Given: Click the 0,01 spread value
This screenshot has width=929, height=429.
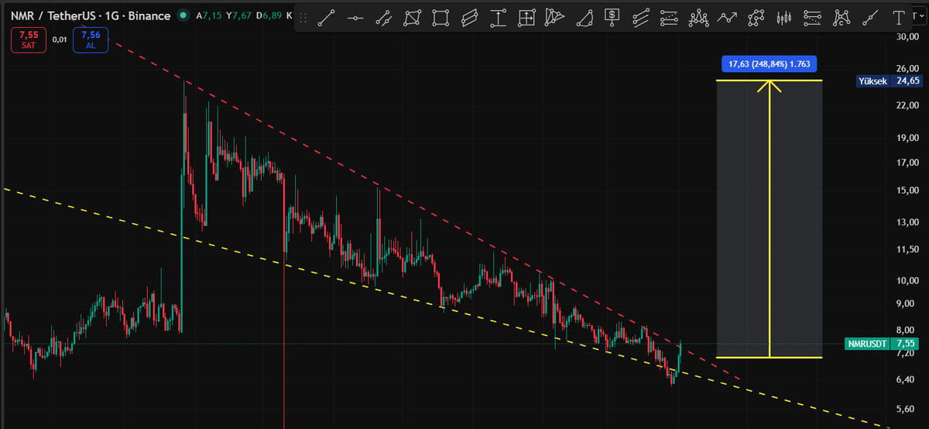Looking at the screenshot, I should (x=60, y=39).
